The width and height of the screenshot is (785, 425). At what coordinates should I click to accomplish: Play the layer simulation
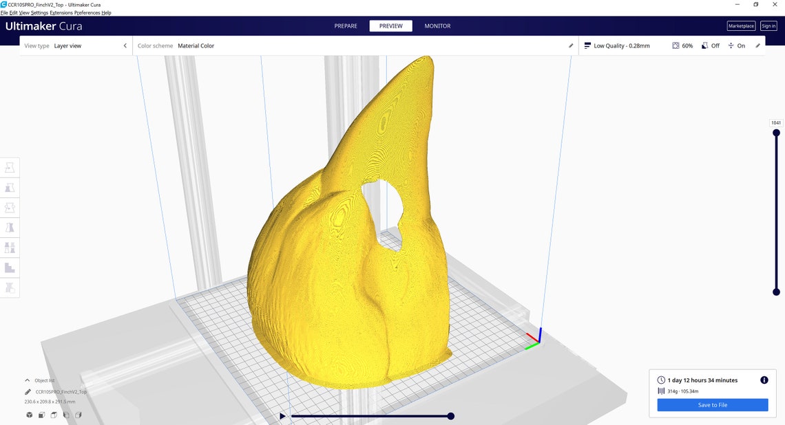tap(282, 416)
